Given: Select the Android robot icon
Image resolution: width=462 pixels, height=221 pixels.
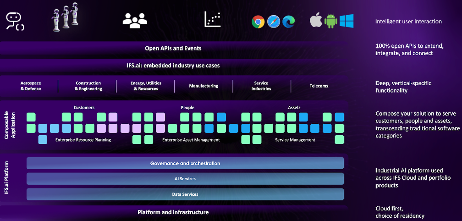Looking at the screenshot, I should tap(330, 21).
